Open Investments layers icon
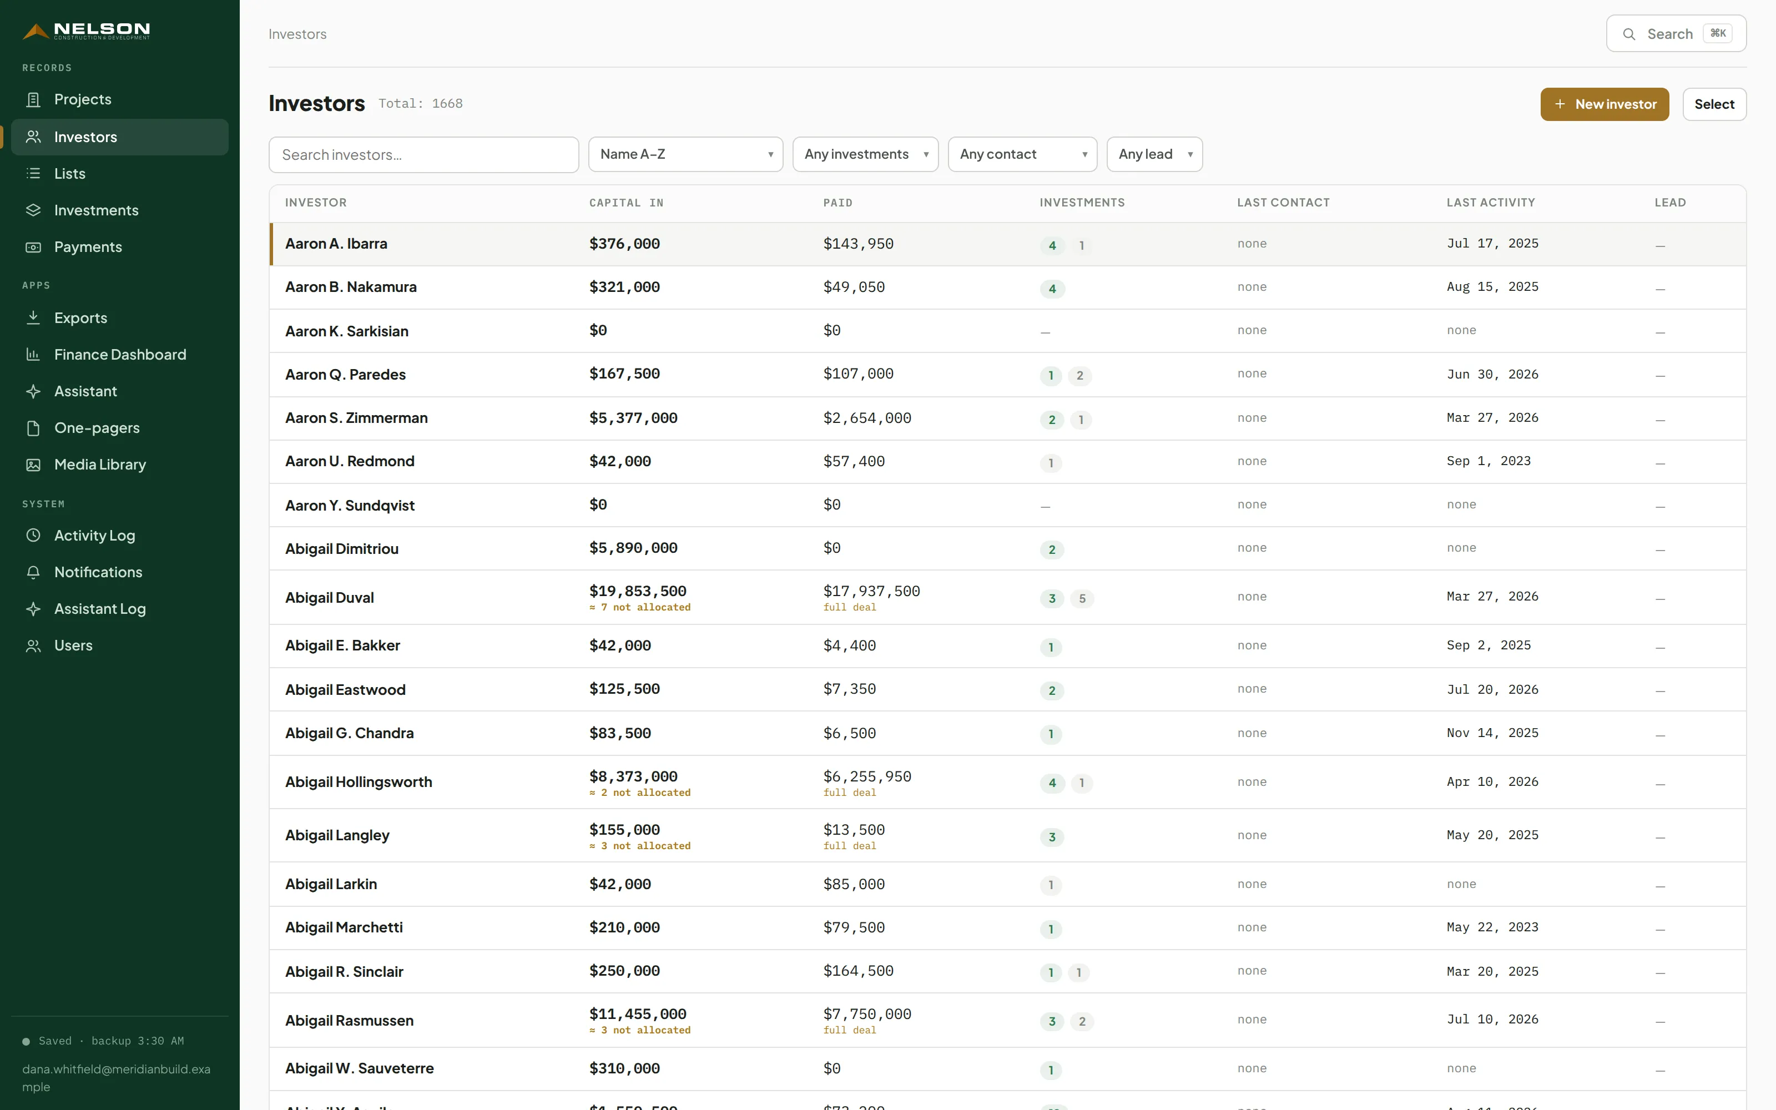This screenshot has height=1110, width=1776. pos(33,210)
